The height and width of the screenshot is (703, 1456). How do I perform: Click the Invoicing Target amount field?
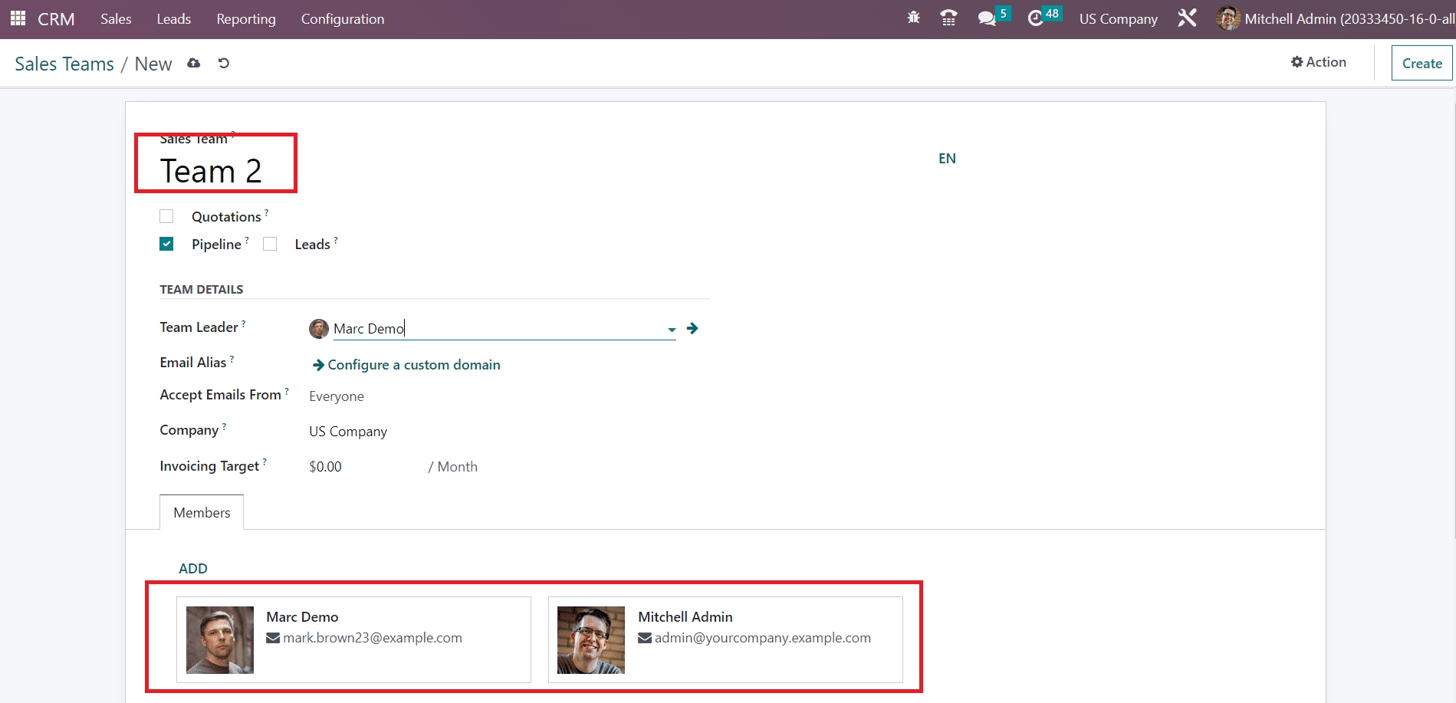pyautogui.click(x=360, y=467)
